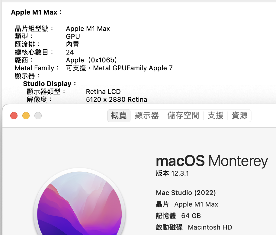Click the macOS Monterey wallpaper icon
Image resolution: width=276 pixels, height=235 pixels.
79,203
